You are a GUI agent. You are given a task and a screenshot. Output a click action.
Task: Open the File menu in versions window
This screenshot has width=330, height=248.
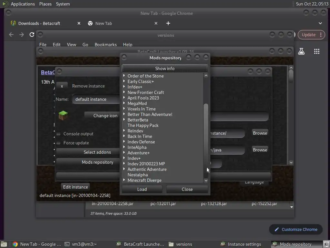[x=43, y=45]
